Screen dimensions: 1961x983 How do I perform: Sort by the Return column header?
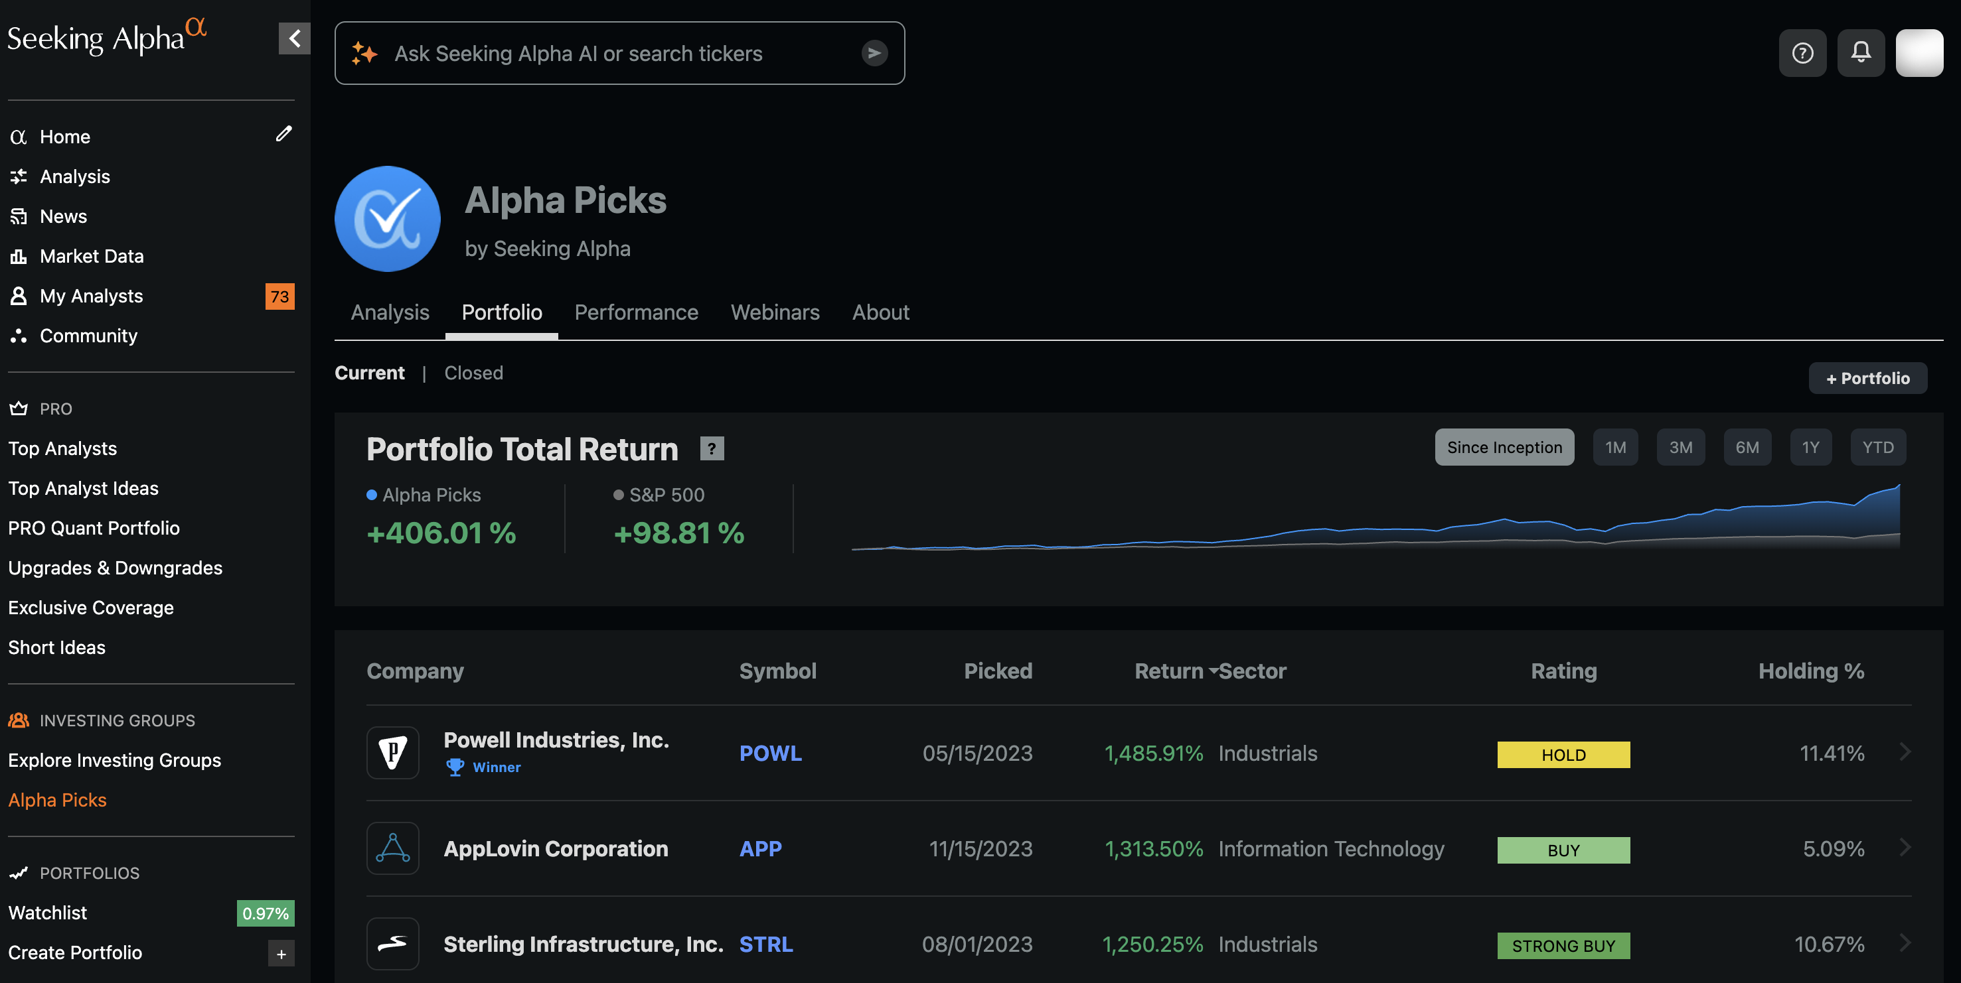click(x=1168, y=671)
